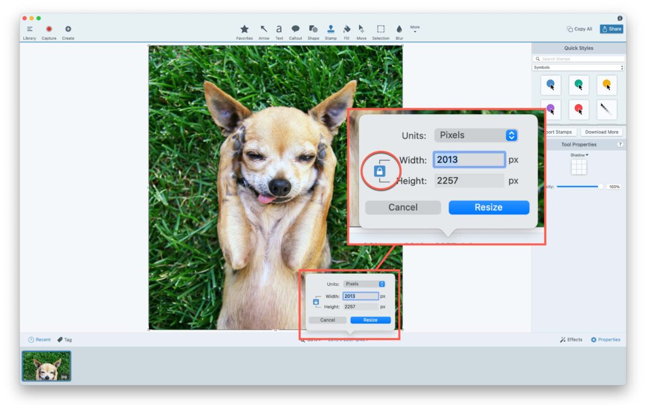Select the Recent tab

click(x=39, y=339)
